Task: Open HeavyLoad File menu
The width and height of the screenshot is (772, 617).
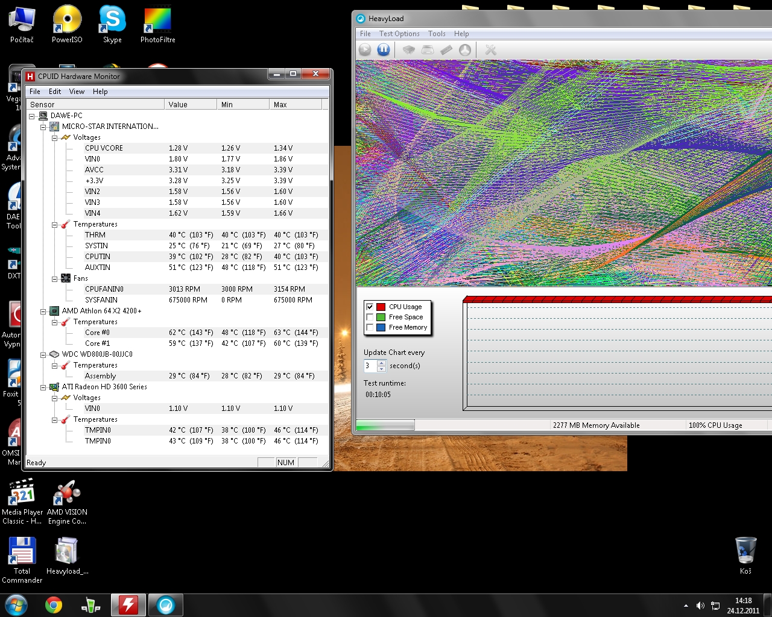Action: click(365, 34)
